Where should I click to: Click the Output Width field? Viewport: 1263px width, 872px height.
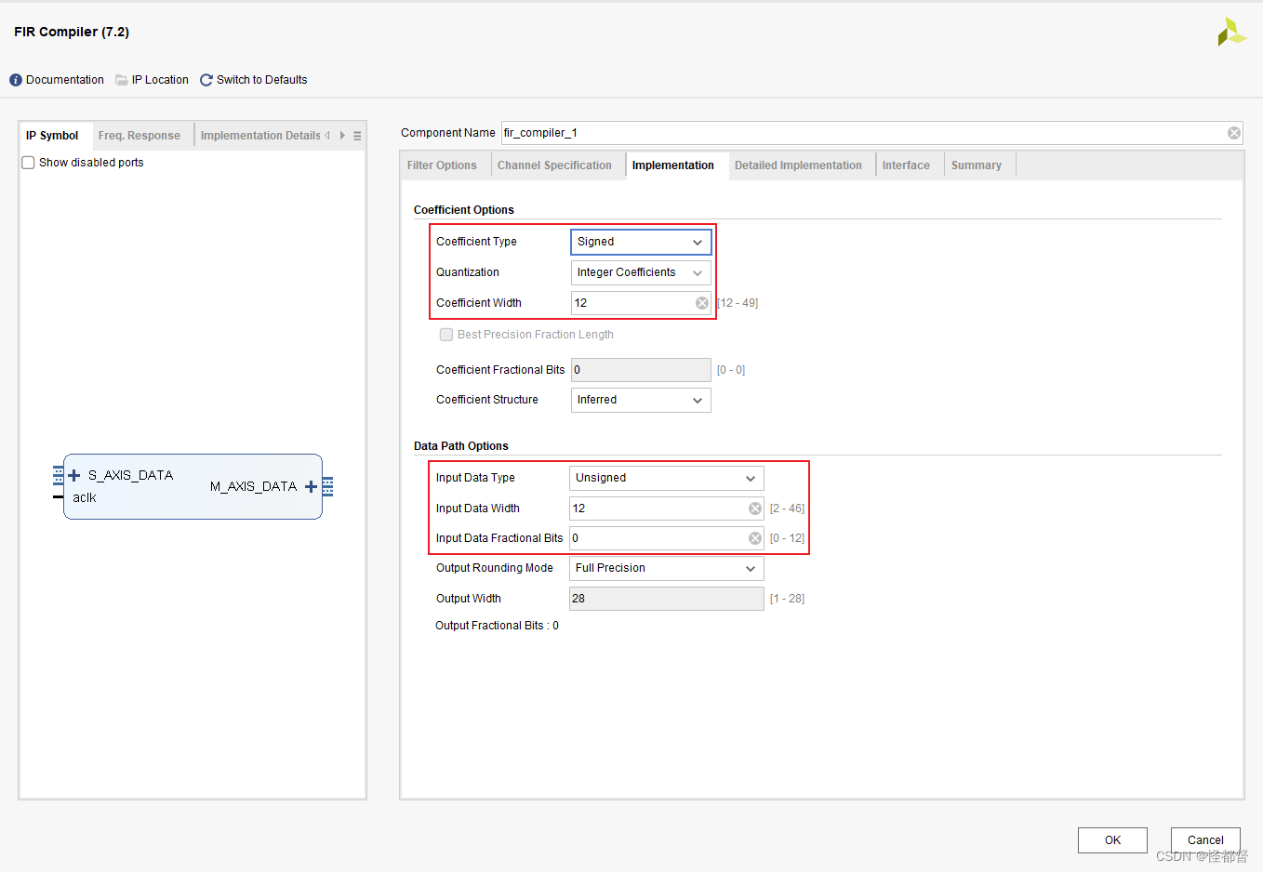pyautogui.click(x=667, y=599)
